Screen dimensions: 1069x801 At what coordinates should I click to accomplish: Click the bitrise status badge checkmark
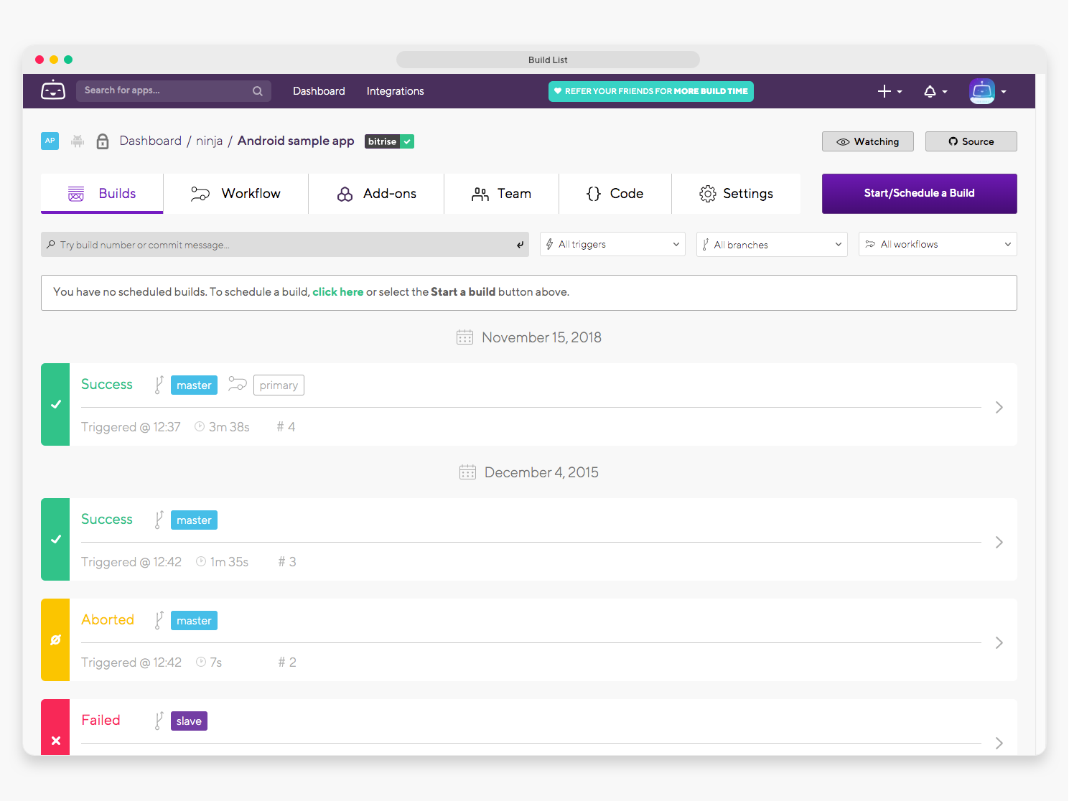(407, 141)
